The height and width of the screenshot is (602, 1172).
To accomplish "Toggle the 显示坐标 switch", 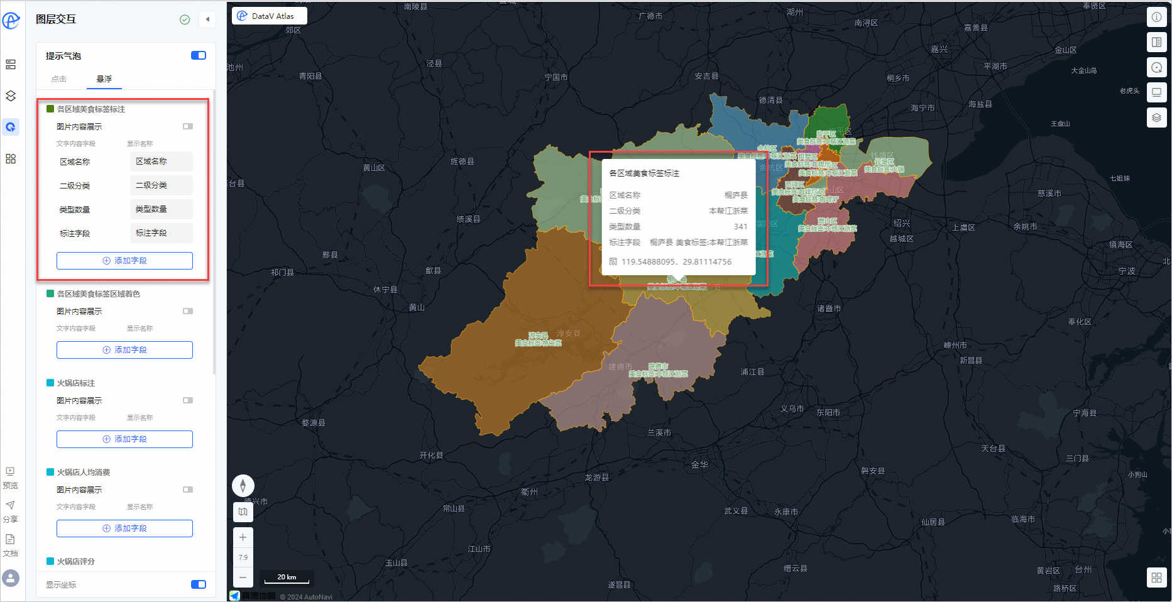I will click(199, 584).
